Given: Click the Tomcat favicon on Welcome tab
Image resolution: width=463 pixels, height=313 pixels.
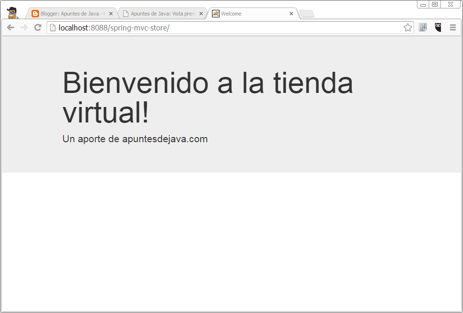Looking at the screenshot, I should point(216,14).
